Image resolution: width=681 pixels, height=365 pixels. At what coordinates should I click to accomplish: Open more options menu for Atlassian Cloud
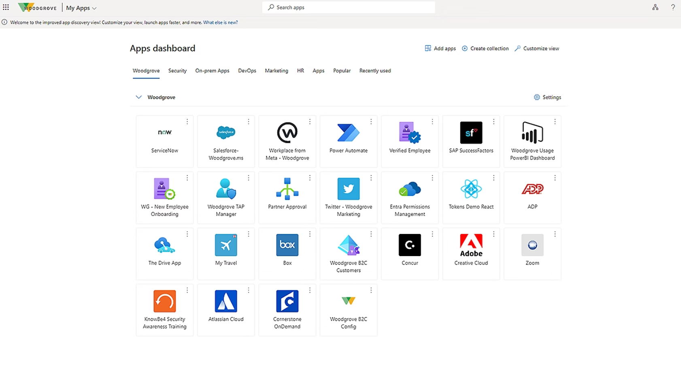(248, 290)
